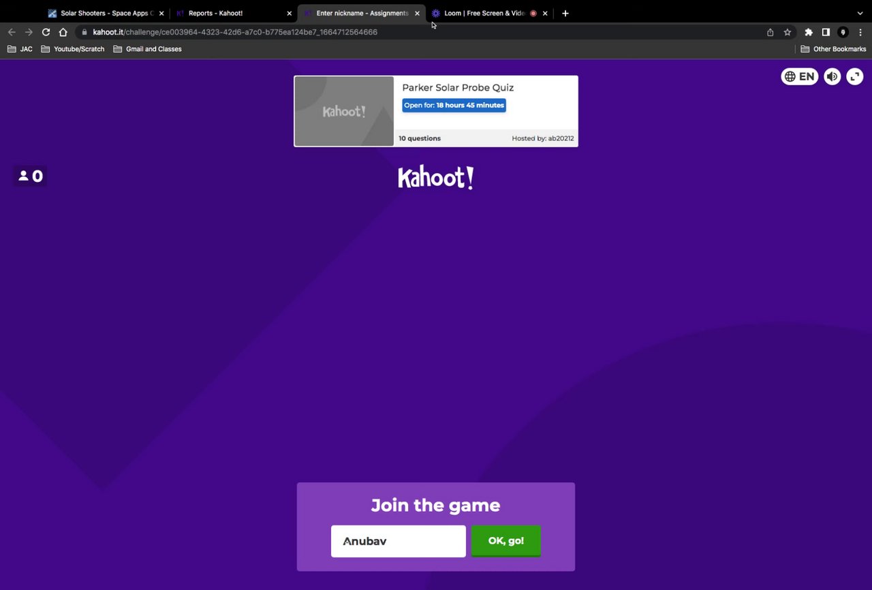Open Gmail and Classes bookmarks folder
872x590 pixels.
coord(147,49)
